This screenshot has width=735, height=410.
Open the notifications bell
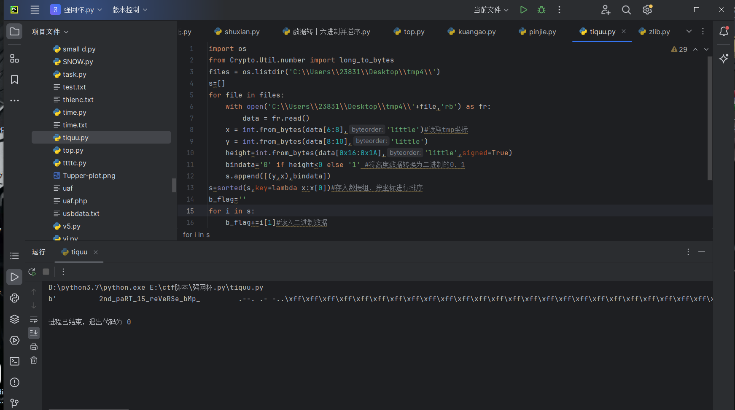[x=724, y=31]
